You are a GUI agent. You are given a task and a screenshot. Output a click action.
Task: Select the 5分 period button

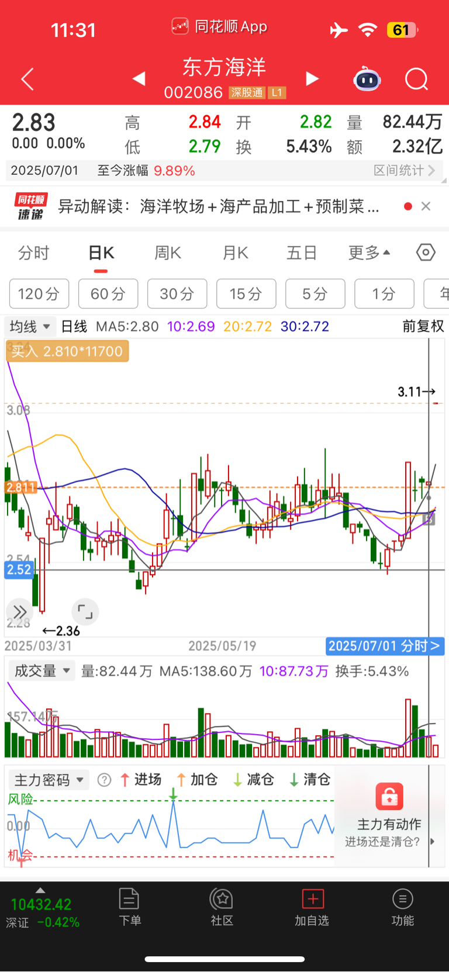315,293
